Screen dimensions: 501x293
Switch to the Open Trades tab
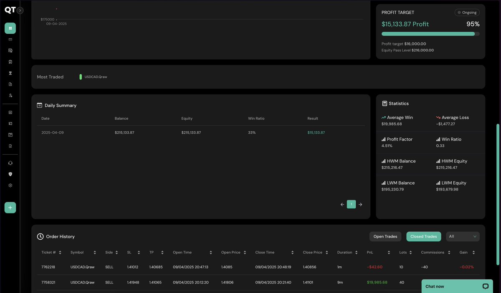[385, 236]
